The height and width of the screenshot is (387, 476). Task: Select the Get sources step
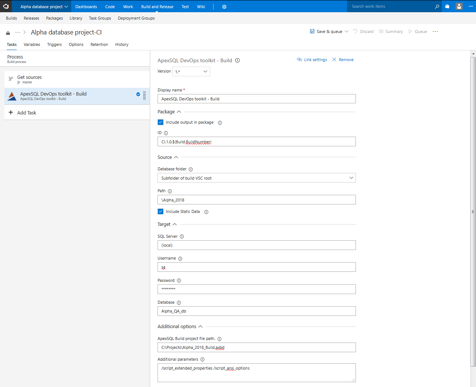click(x=77, y=79)
